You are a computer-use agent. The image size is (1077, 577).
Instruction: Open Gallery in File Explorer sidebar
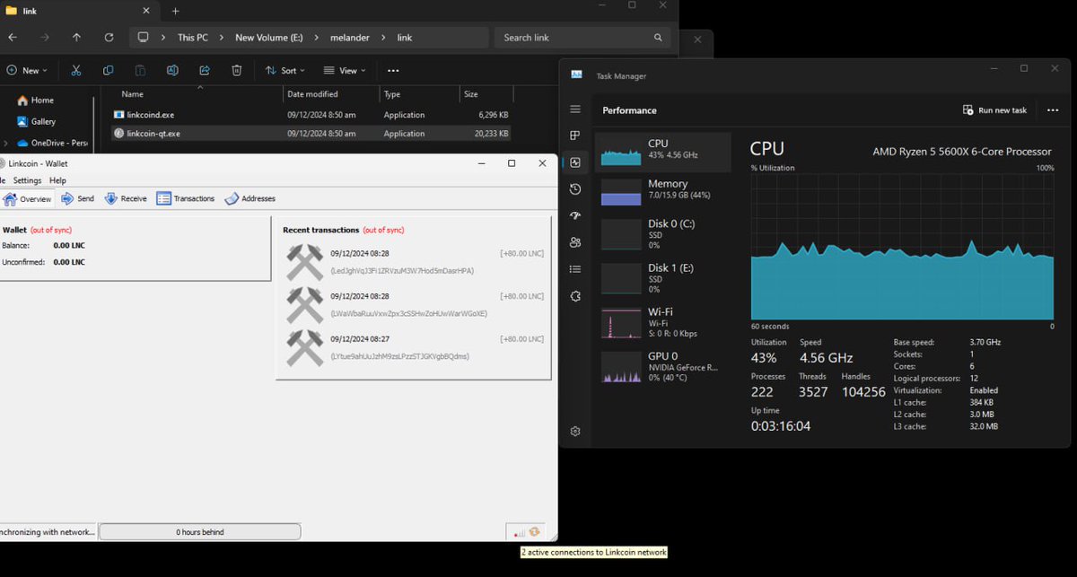click(36, 121)
